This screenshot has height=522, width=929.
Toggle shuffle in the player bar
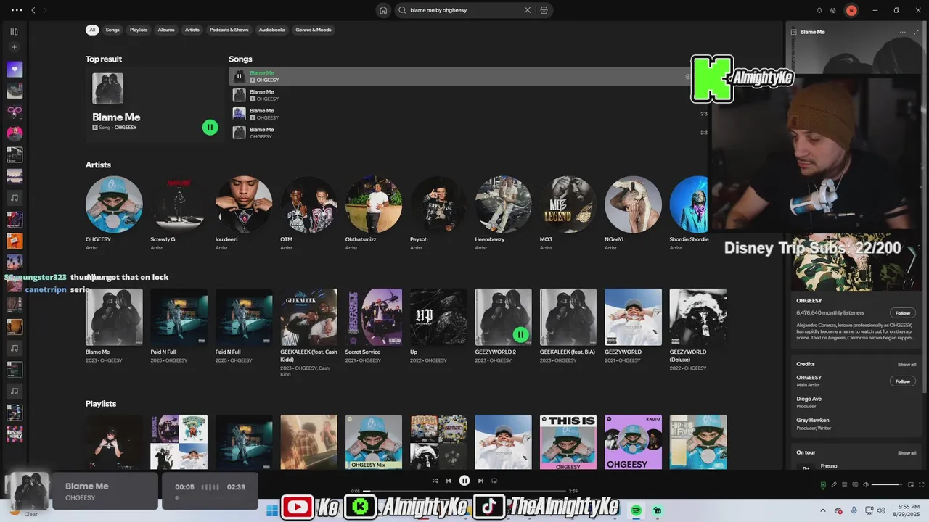click(435, 481)
